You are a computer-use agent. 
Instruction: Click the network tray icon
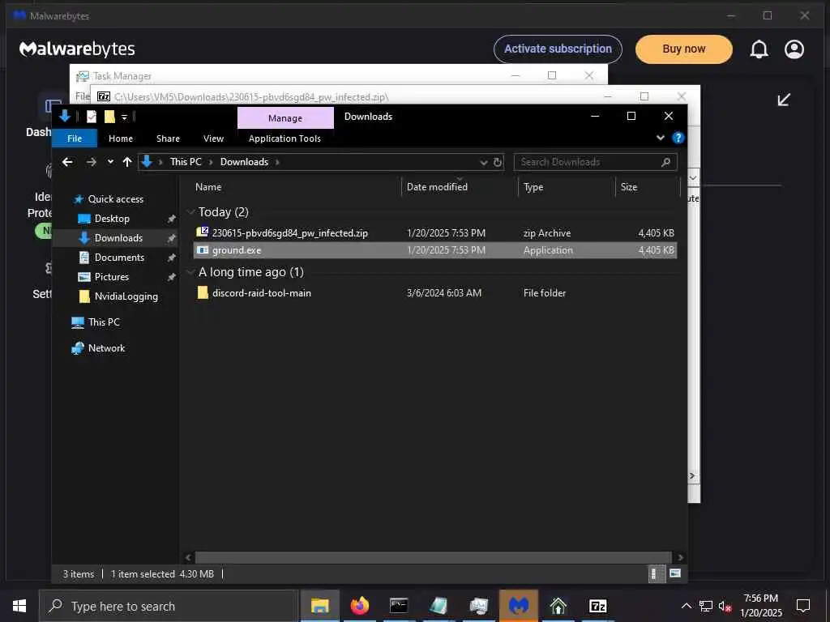(706, 606)
